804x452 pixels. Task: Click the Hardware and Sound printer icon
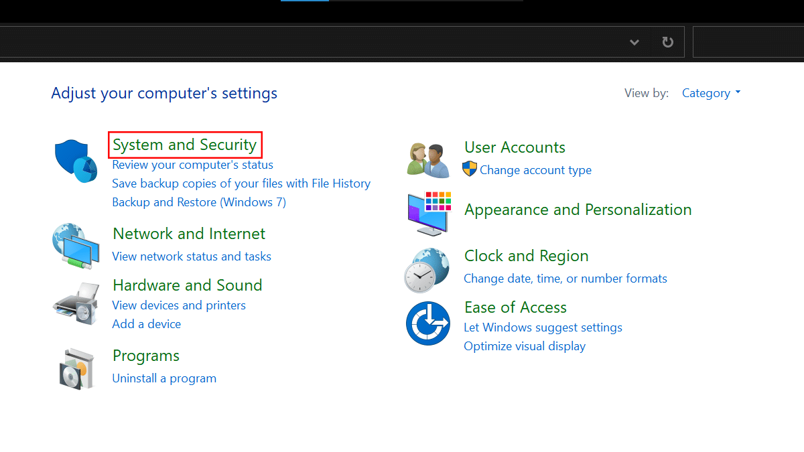click(76, 305)
